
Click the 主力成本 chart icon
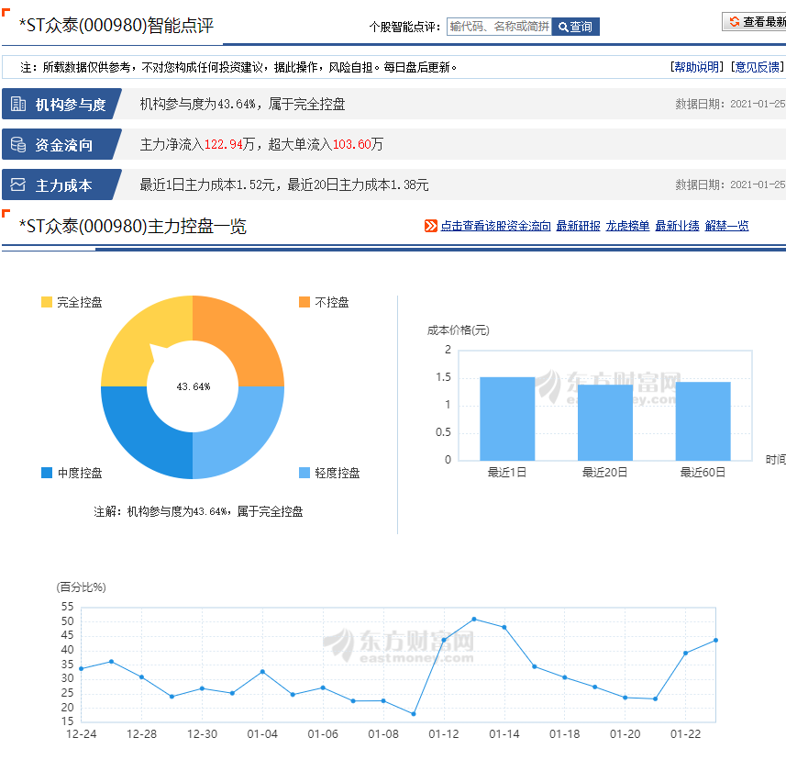coord(18,185)
